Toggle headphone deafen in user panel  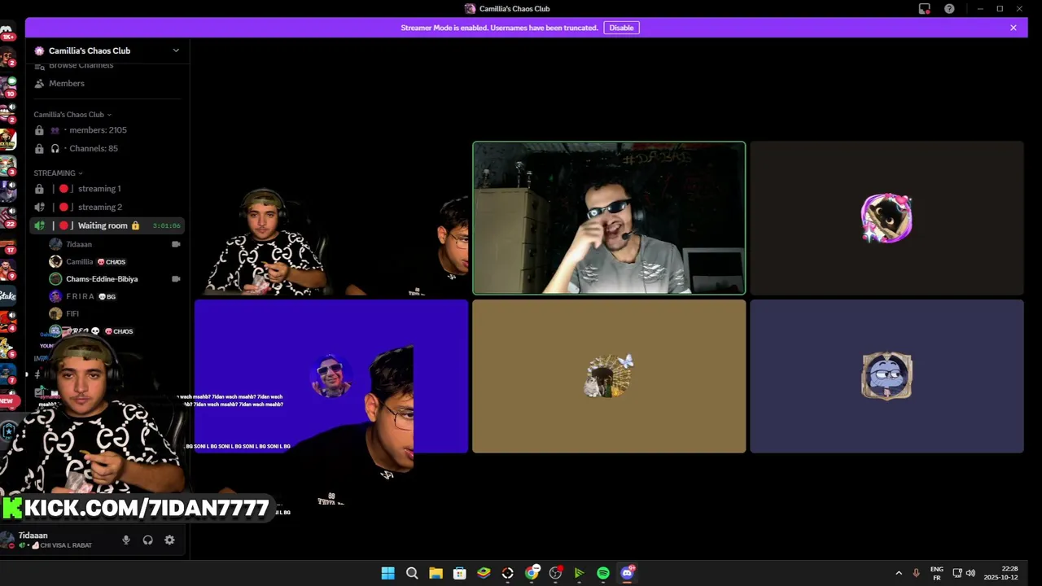coord(148,540)
